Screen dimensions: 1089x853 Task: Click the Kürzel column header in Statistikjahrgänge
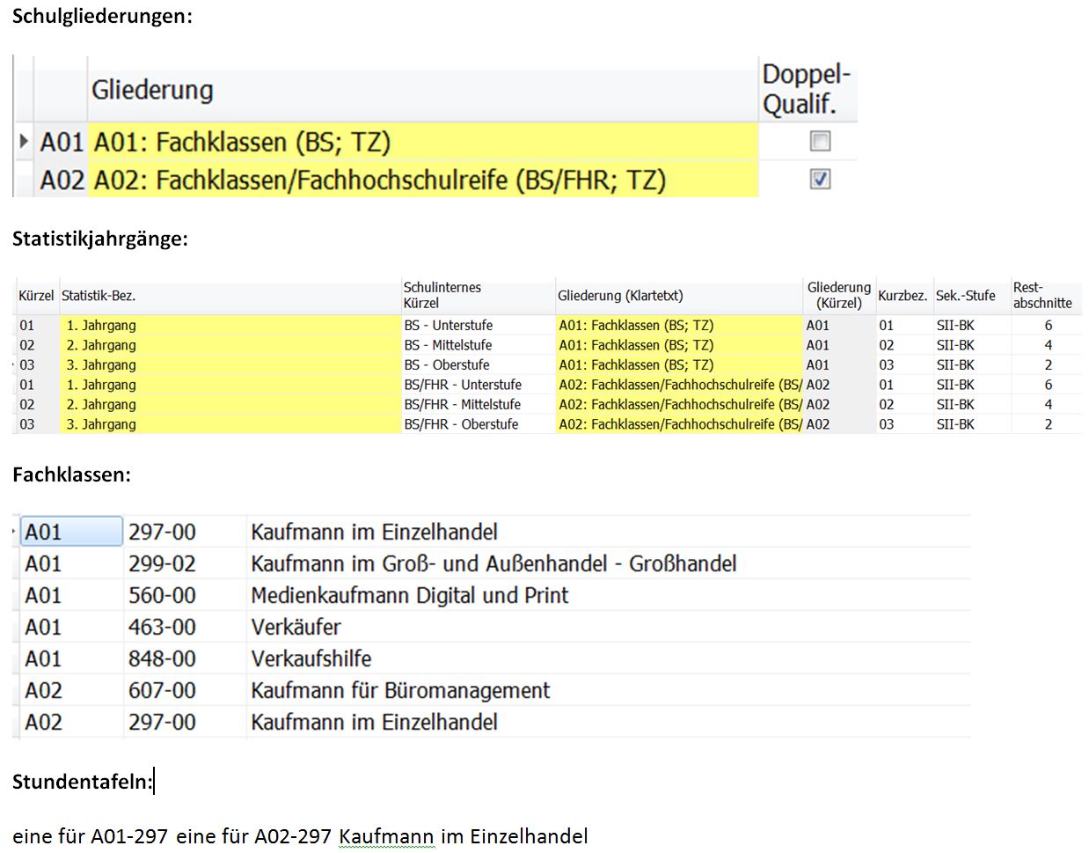click(36, 296)
